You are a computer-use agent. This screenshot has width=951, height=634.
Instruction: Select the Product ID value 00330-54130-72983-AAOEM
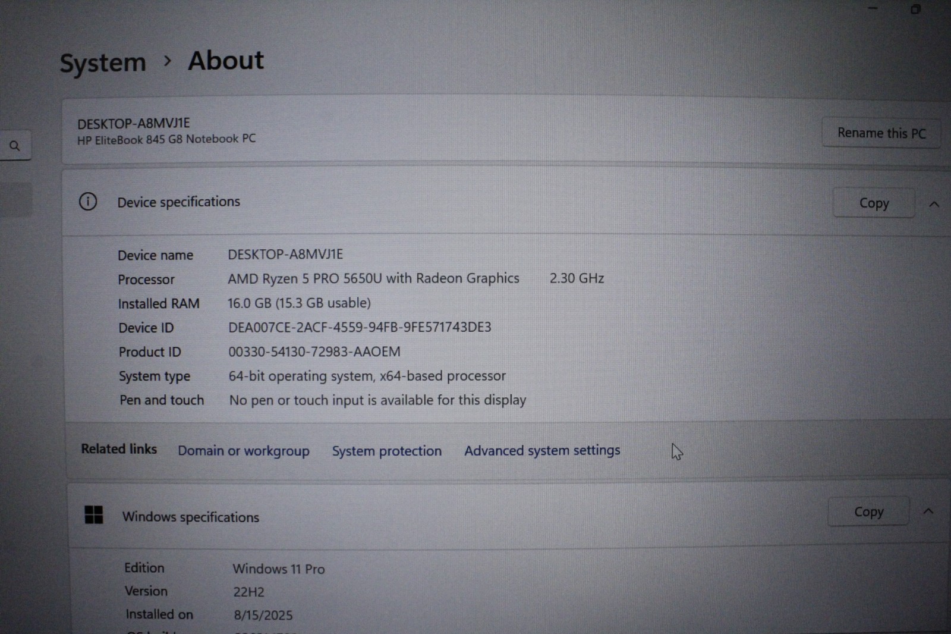(x=314, y=351)
